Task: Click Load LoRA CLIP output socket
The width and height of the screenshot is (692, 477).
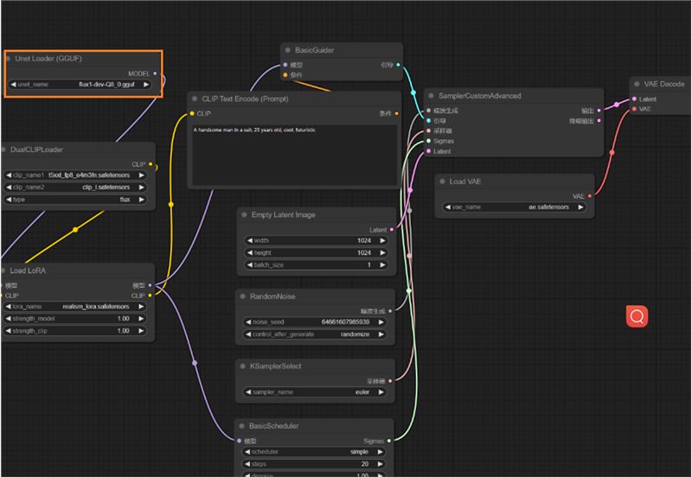Action: [150, 296]
